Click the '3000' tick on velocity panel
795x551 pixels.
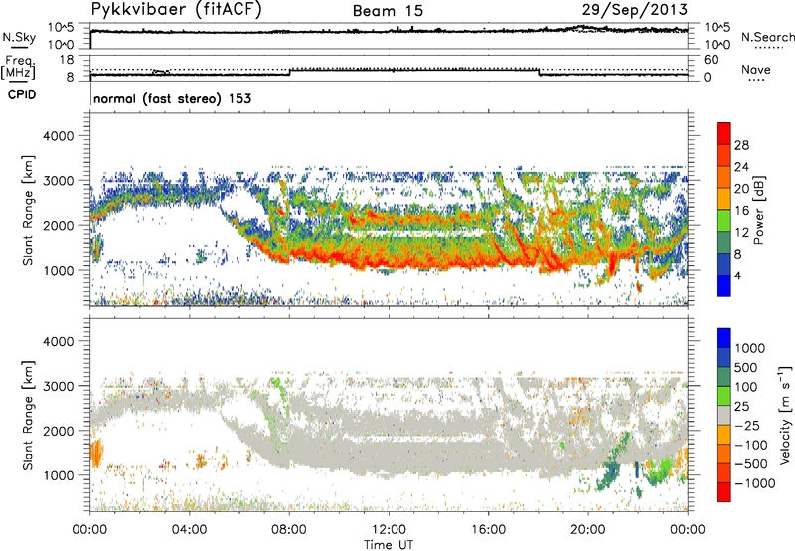(58, 386)
